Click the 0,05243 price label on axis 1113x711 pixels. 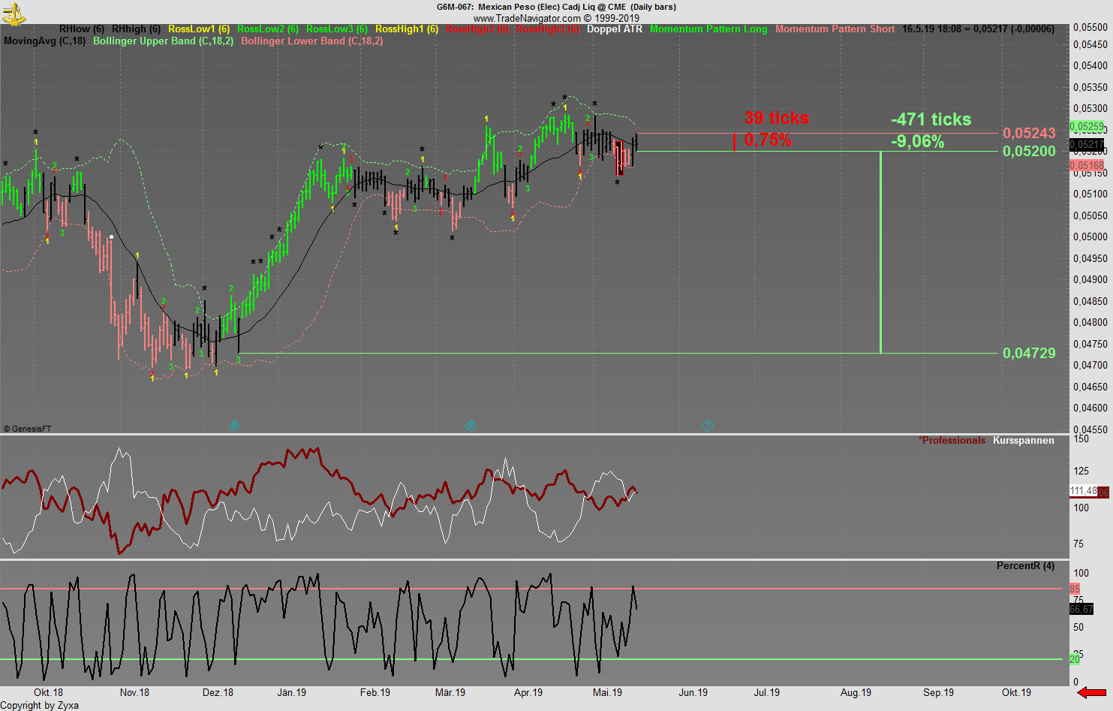tap(1029, 132)
